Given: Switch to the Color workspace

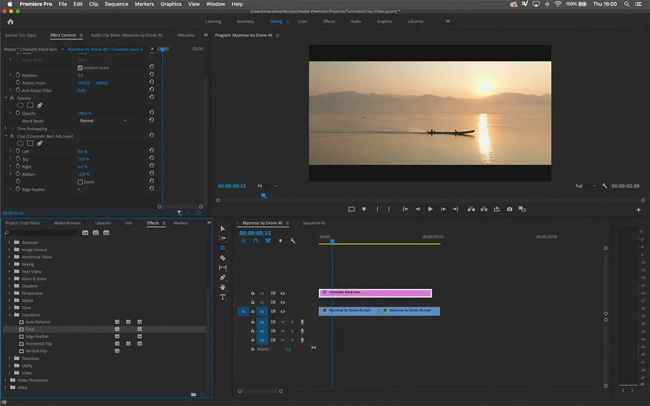Looking at the screenshot, I should [302, 21].
